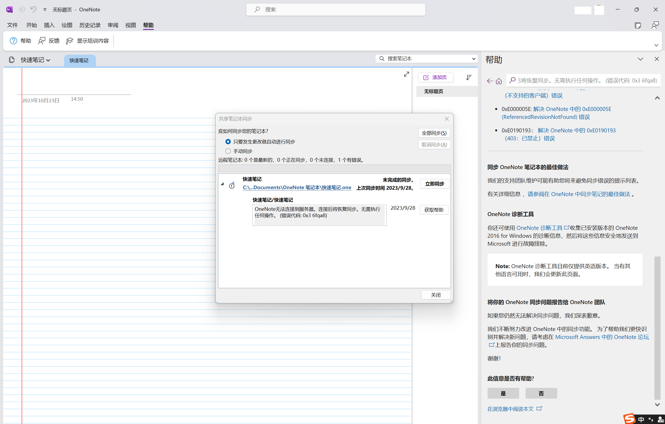This screenshot has width=665, height=424.
Task: Click the 添加页 button
Action: 435,77
